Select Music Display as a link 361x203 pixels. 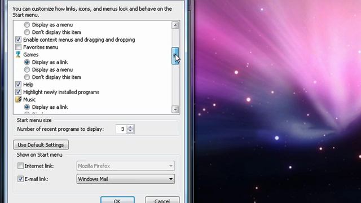coord(27,107)
